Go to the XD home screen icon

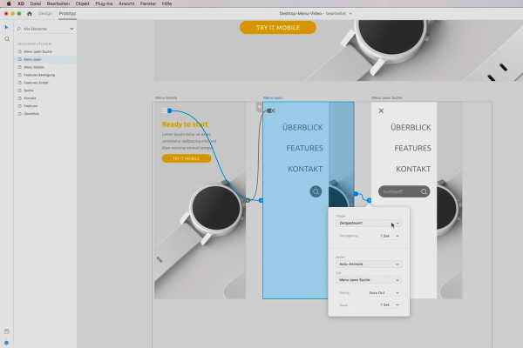click(x=30, y=14)
